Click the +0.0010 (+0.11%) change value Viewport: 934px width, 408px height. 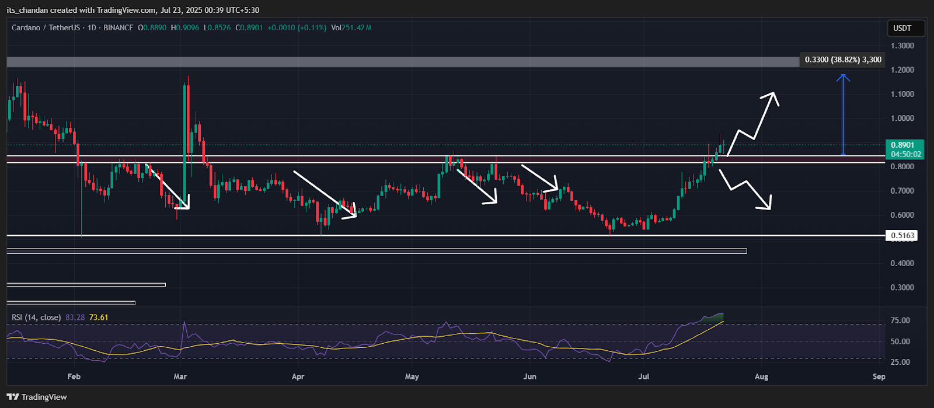tap(297, 27)
